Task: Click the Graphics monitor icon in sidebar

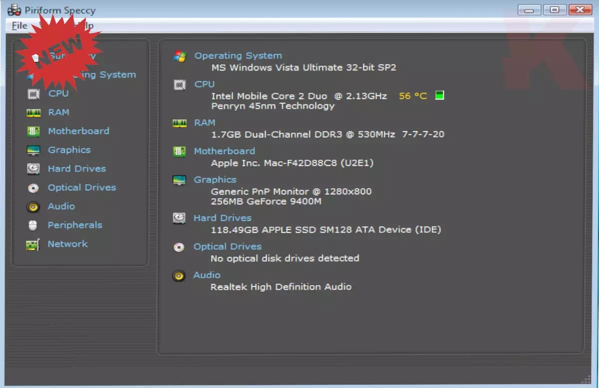Action: pyautogui.click(x=33, y=150)
